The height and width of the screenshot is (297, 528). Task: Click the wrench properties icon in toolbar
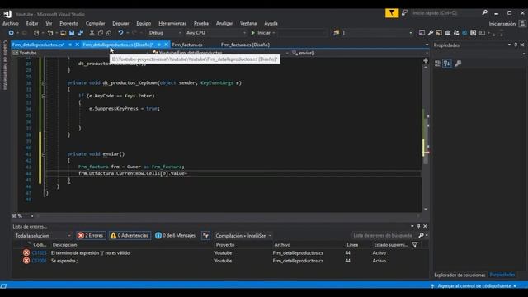click(x=431, y=33)
